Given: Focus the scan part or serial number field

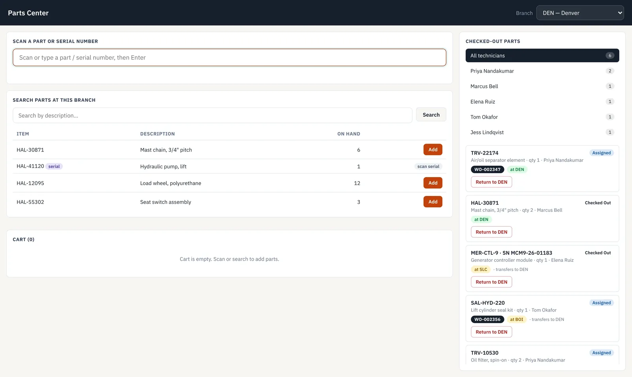Looking at the screenshot, I should 229,58.
